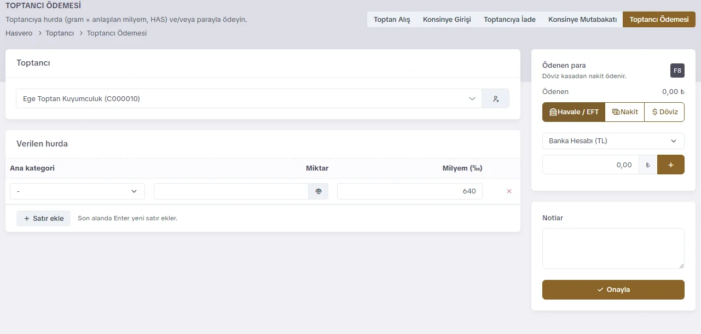Open the Banka Hesabı (TL) dropdown
This screenshot has width=701, height=334.
(613, 141)
